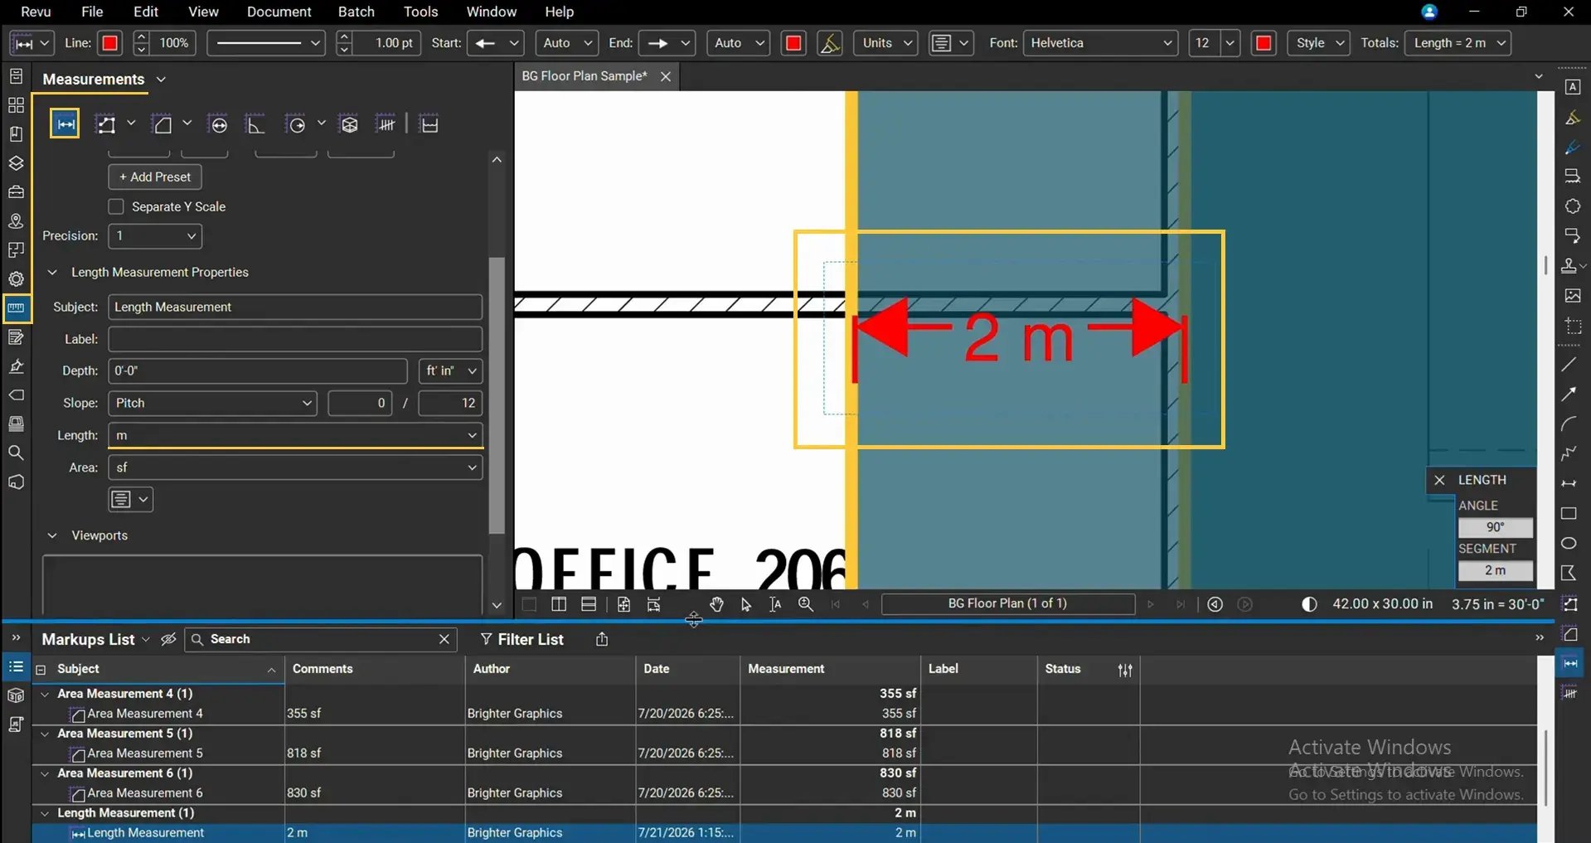Select the Angle measurement tool
This screenshot has width=1591, height=843.
tap(255, 124)
